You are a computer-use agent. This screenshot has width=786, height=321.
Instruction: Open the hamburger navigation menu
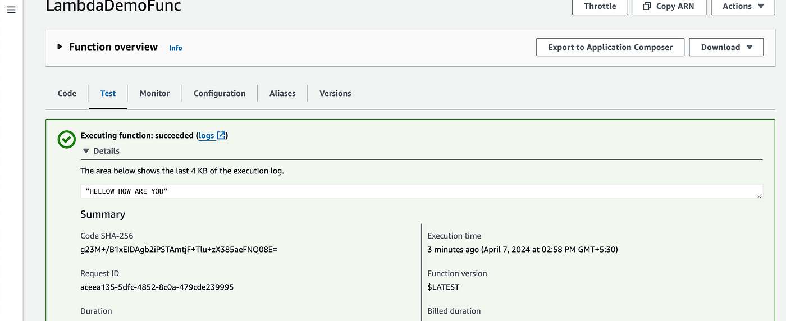coord(11,11)
